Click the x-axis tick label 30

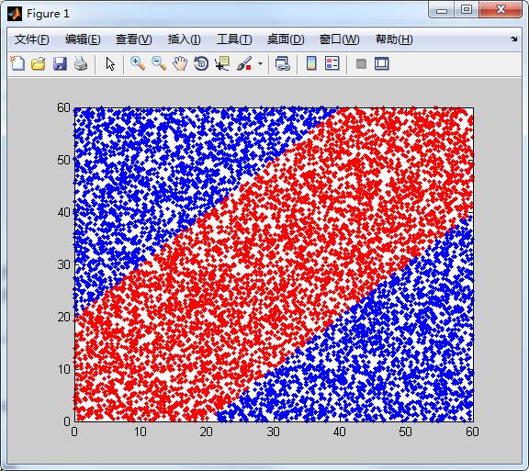[x=273, y=432]
